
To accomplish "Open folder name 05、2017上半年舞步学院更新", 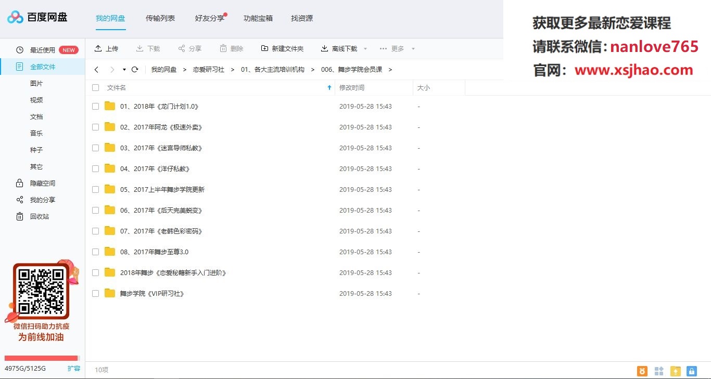I will 162,189.
